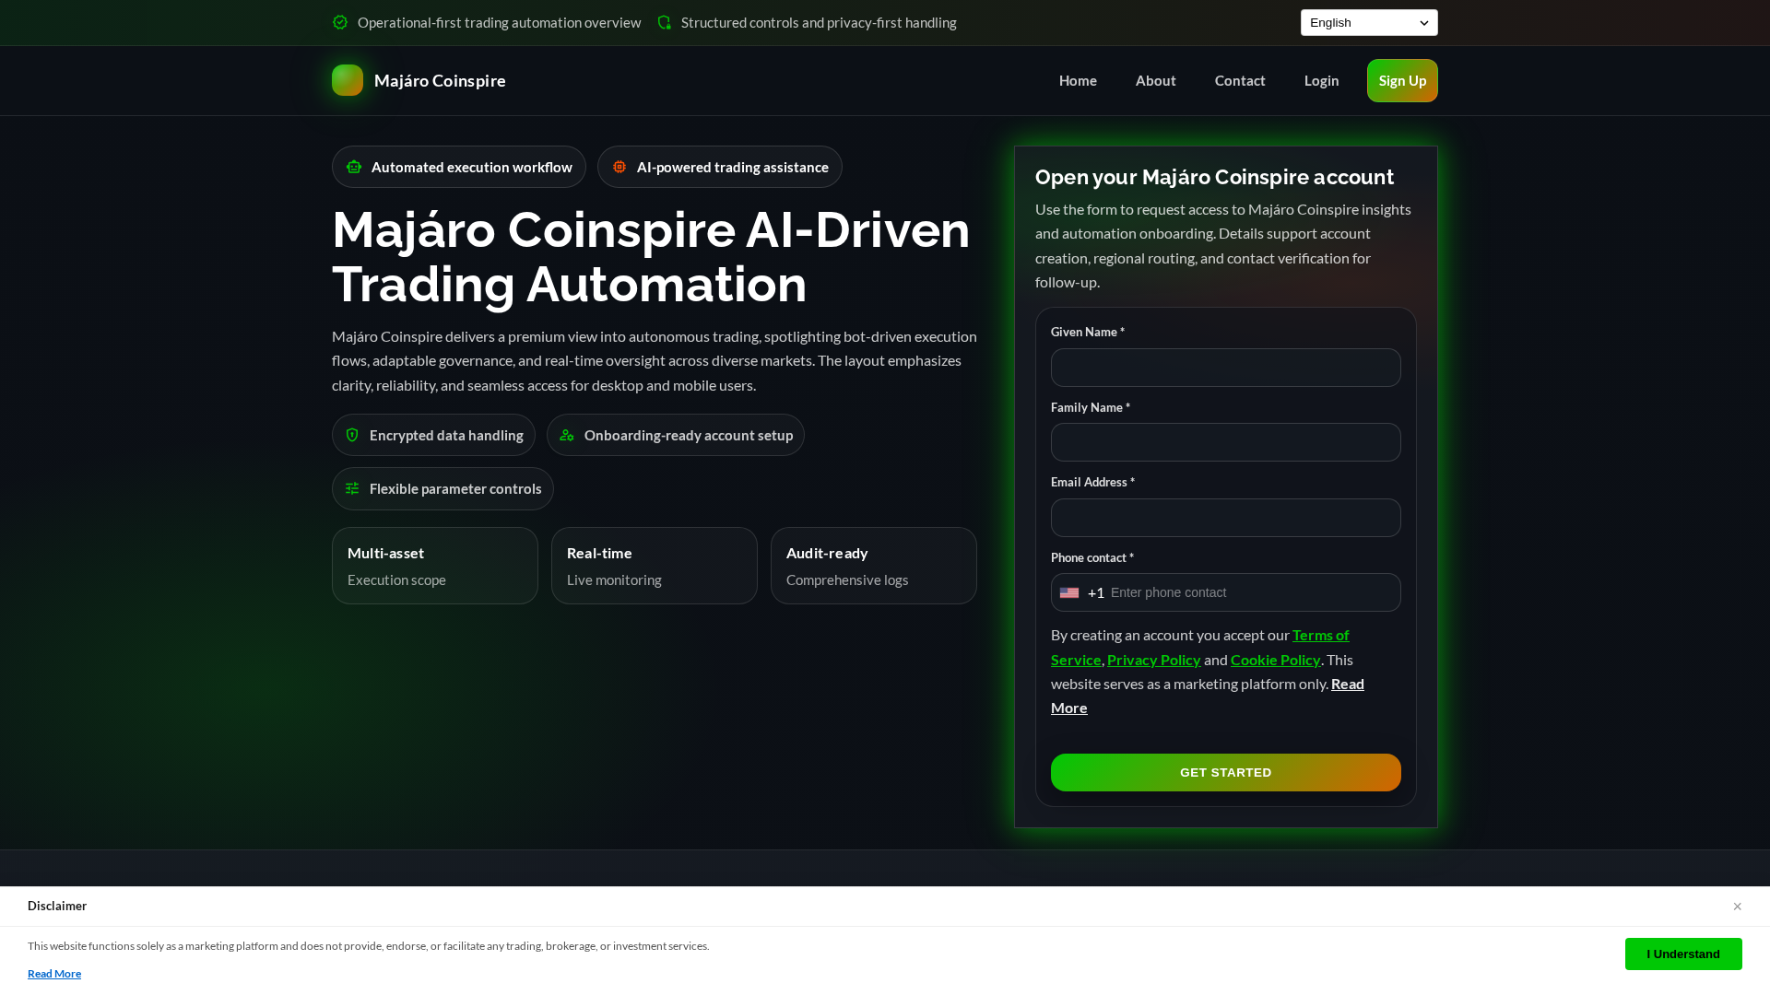
Task: Click the Encrypted data handling pill
Action: (x=433, y=435)
